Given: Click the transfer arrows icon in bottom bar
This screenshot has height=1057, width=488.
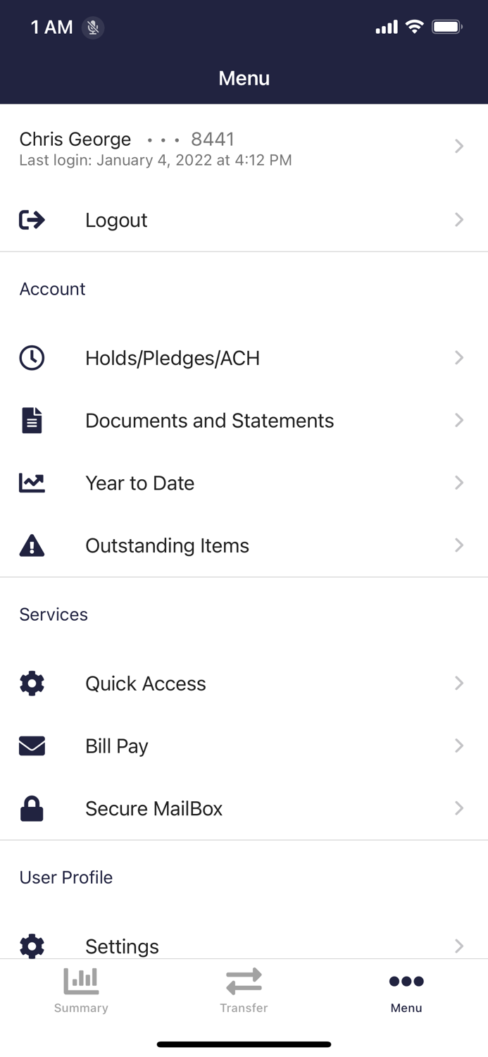Looking at the screenshot, I should pyautogui.click(x=244, y=980).
